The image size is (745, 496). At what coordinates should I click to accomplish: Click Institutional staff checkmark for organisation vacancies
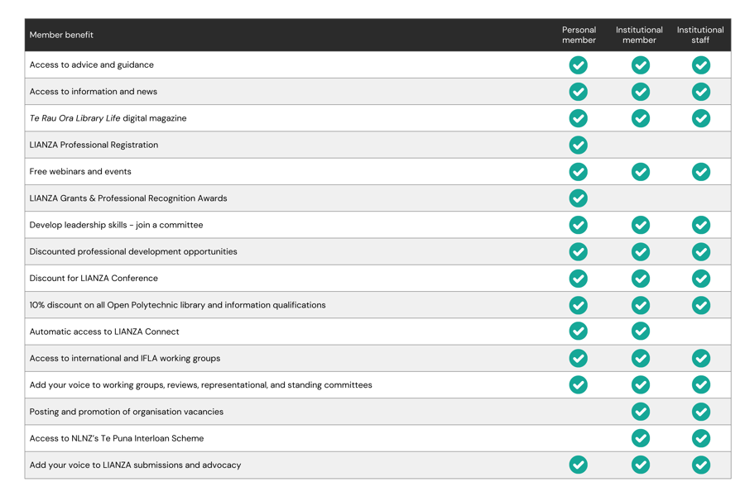[701, 412]
